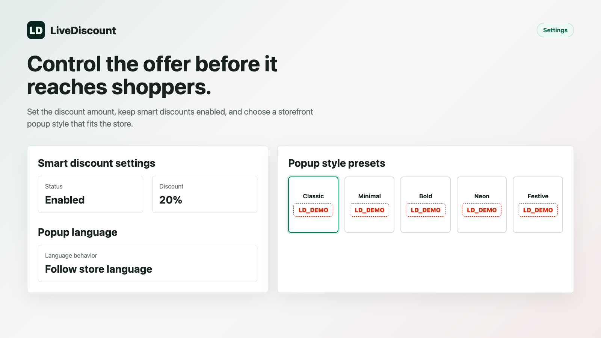The width and height of the screenshot is (601, 338).
Task: Open the Language behavior selector
Action: pyautogui.click(x=148, y=263)
